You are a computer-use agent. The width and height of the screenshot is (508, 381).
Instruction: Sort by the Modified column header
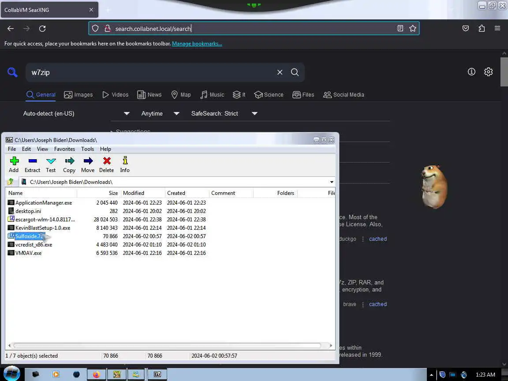(x=143, y=193)
